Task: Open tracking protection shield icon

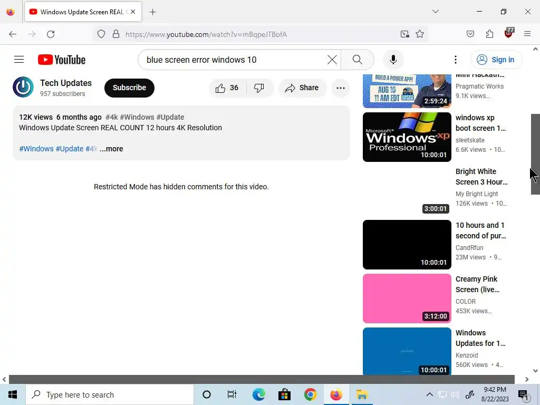Action: (x=101, y=34)
